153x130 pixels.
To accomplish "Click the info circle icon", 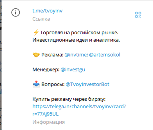I will (x=16, y=12).
